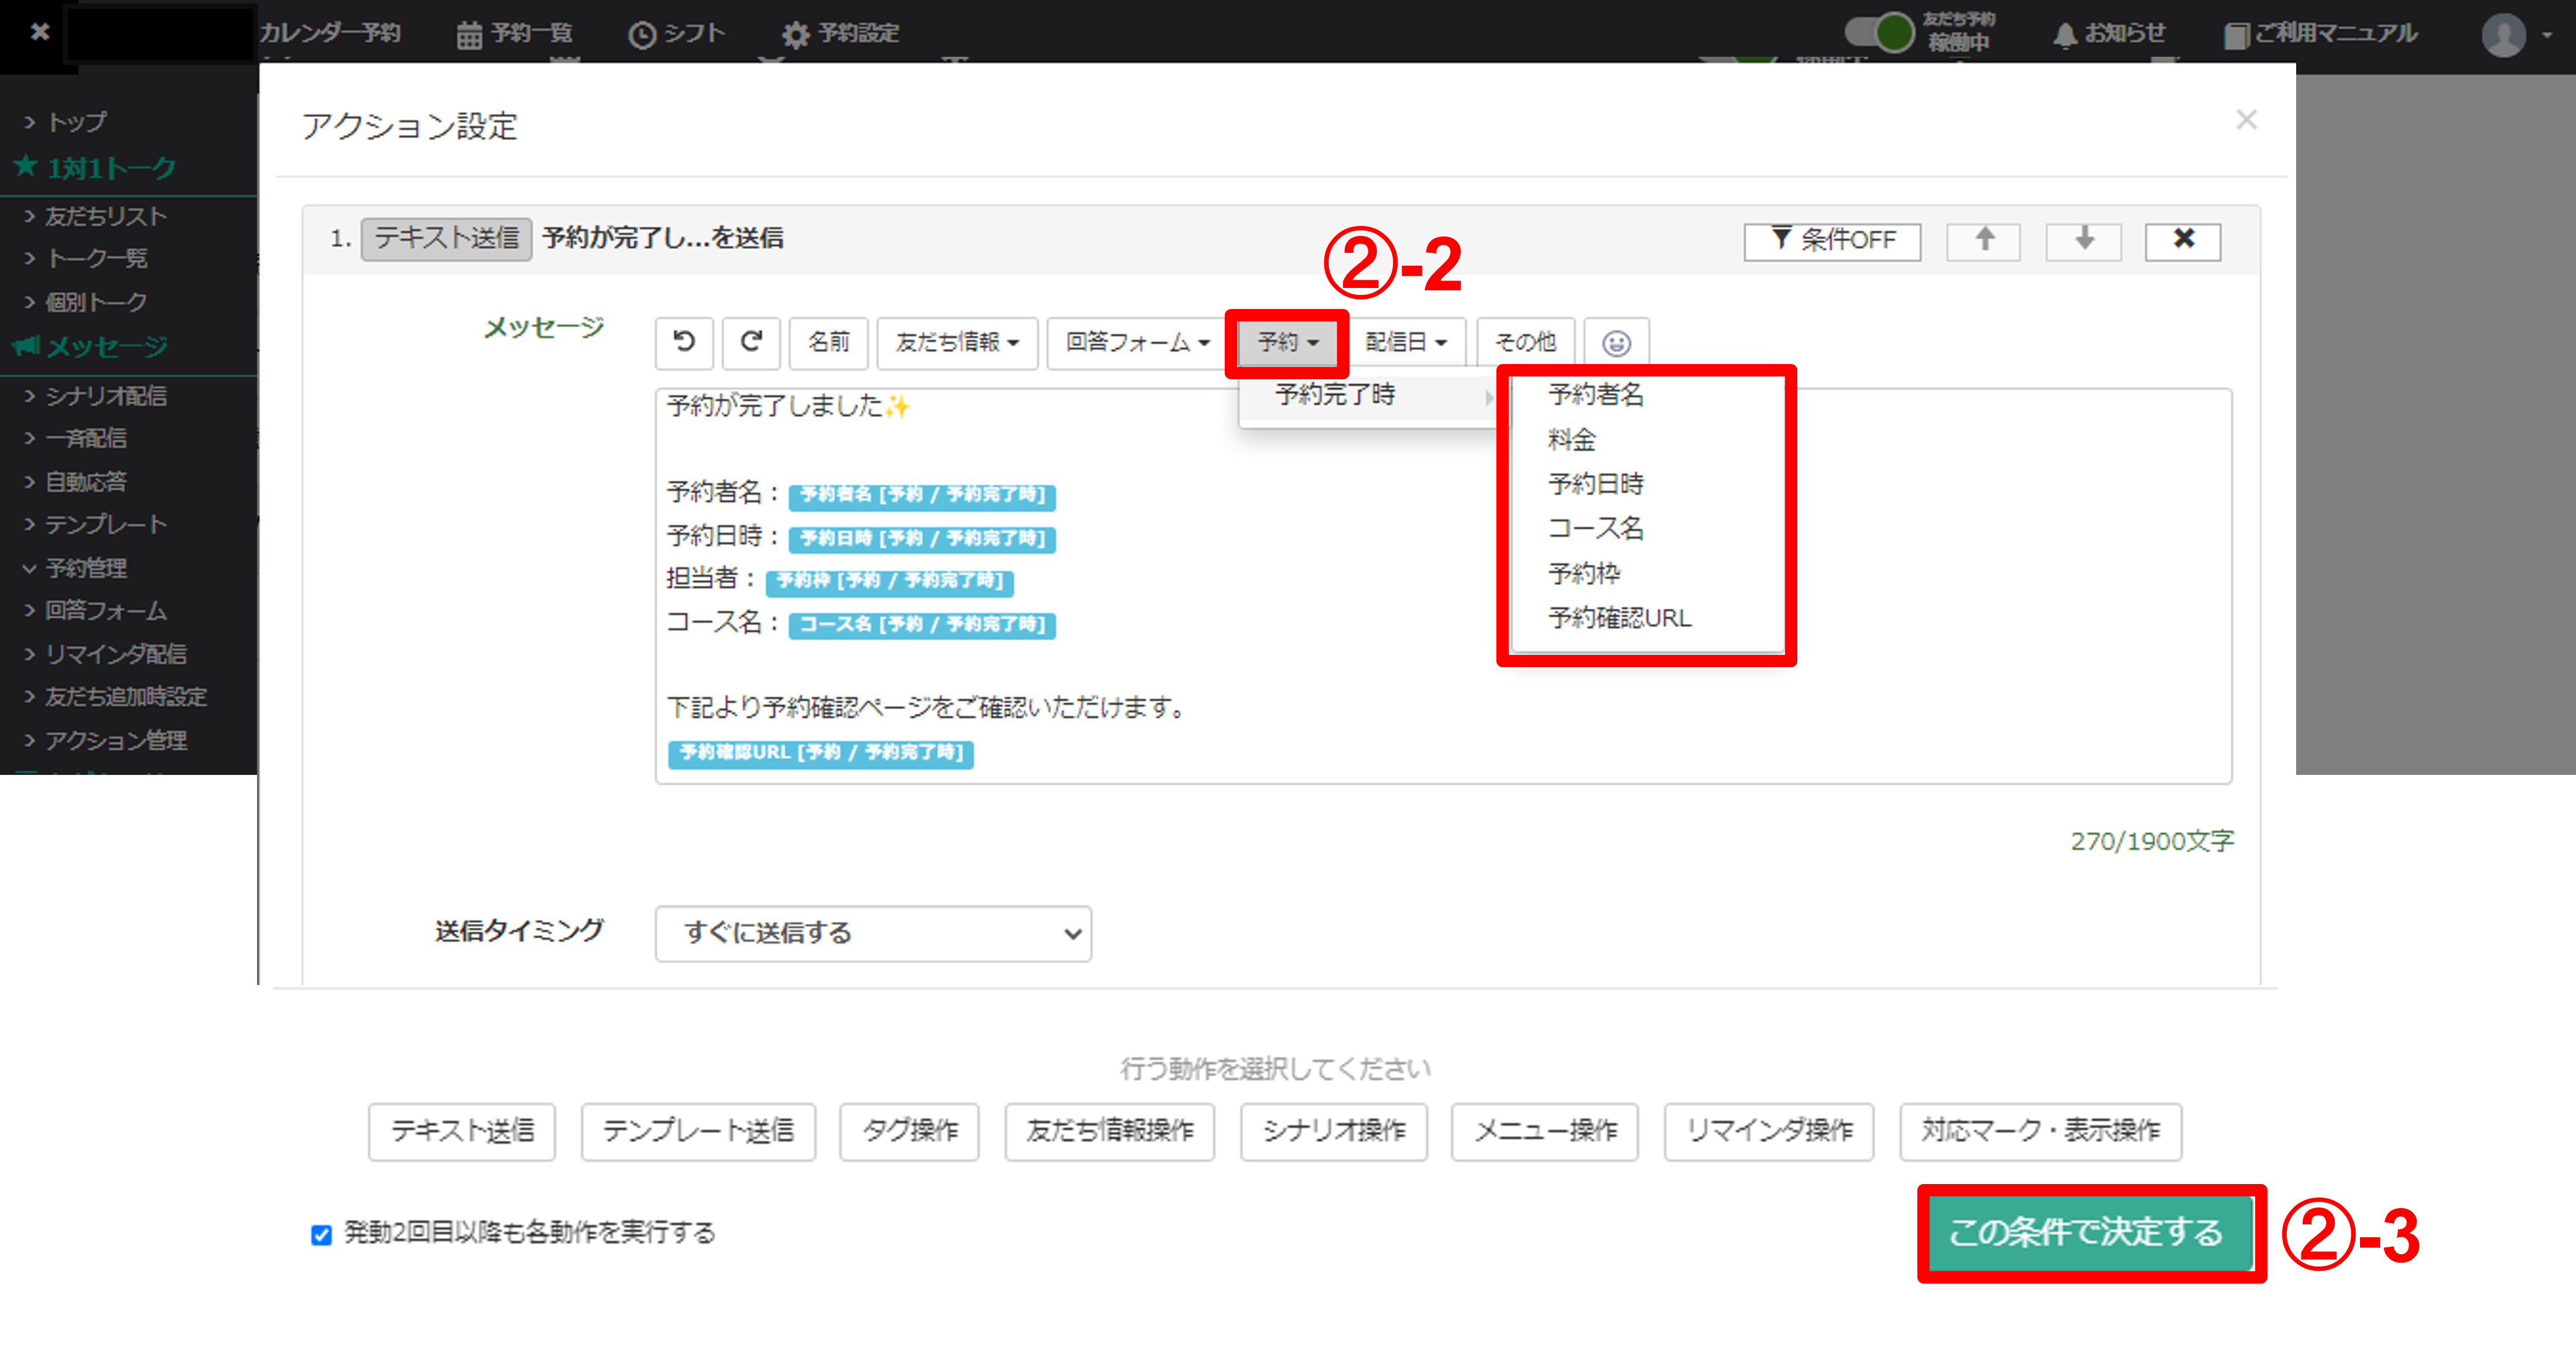This screenshot has height=1352, width=2576.
Task: Close the アクション設定 dialog
Action: point(2246,120)
